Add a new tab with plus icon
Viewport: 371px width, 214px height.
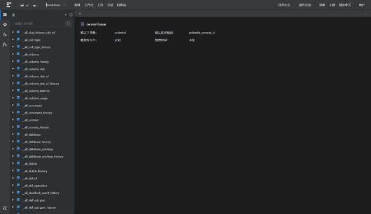pos(80,13)
